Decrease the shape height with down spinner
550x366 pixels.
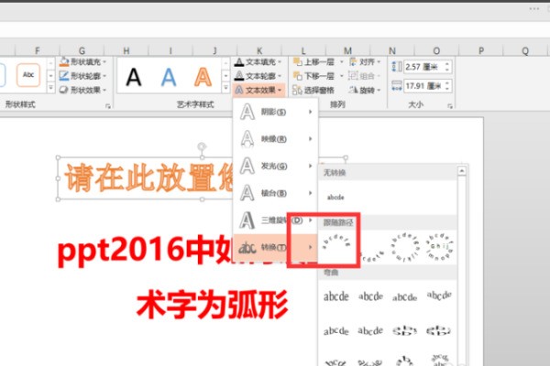447,70
